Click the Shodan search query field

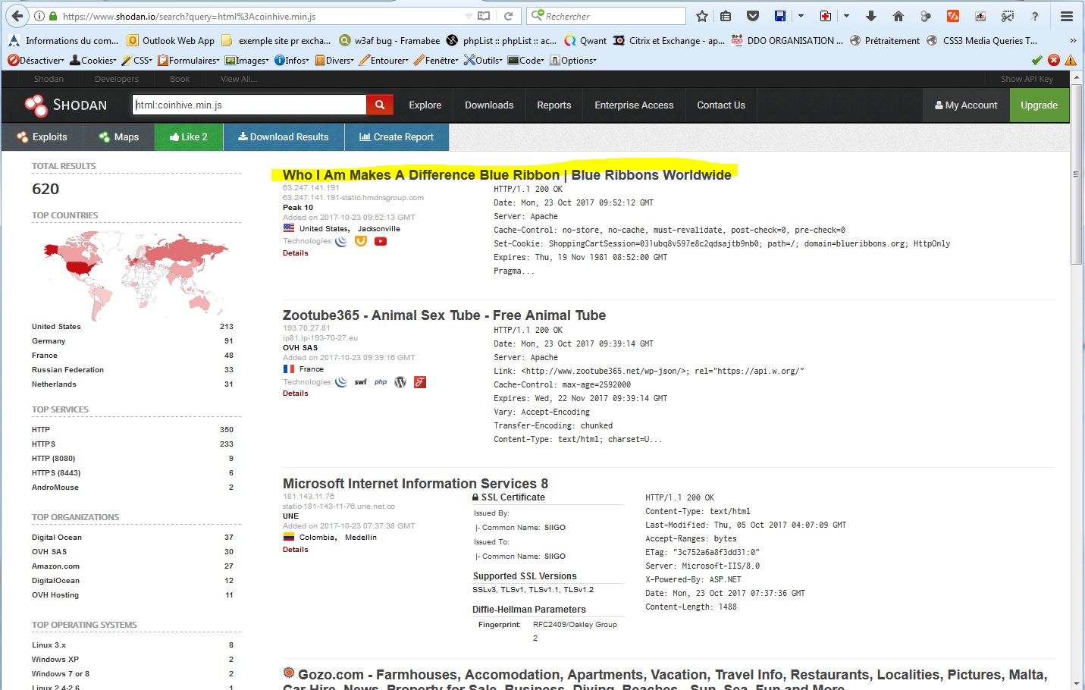(x=249, y=105)
